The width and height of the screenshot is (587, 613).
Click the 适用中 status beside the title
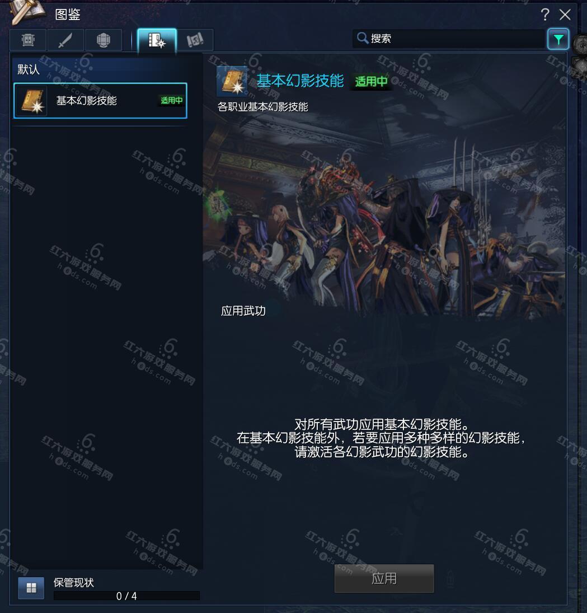pyautogui.click(x=371, y=81)
